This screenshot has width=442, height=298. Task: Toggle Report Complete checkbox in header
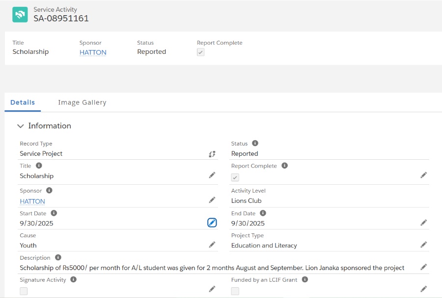point(201,52)
